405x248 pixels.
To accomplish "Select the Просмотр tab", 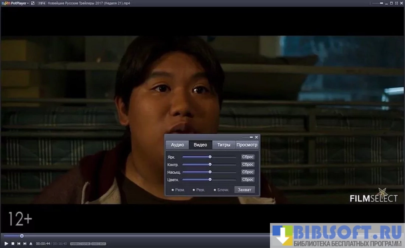I will click(247, 145).
